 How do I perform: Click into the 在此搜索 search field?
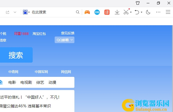pos(53,12)
